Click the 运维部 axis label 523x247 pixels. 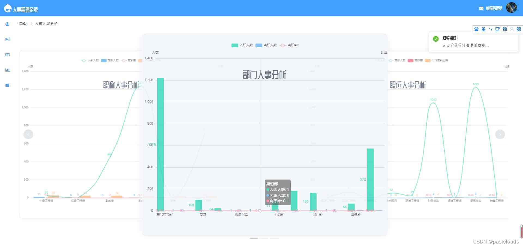[355, 214]
